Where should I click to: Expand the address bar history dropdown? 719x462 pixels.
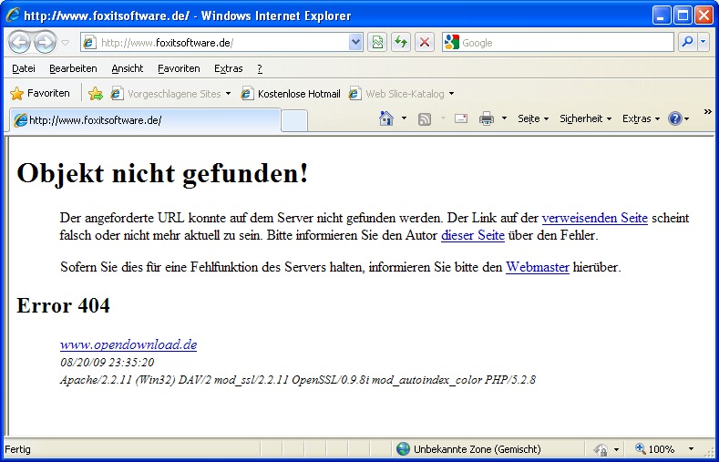coord(355,43)
